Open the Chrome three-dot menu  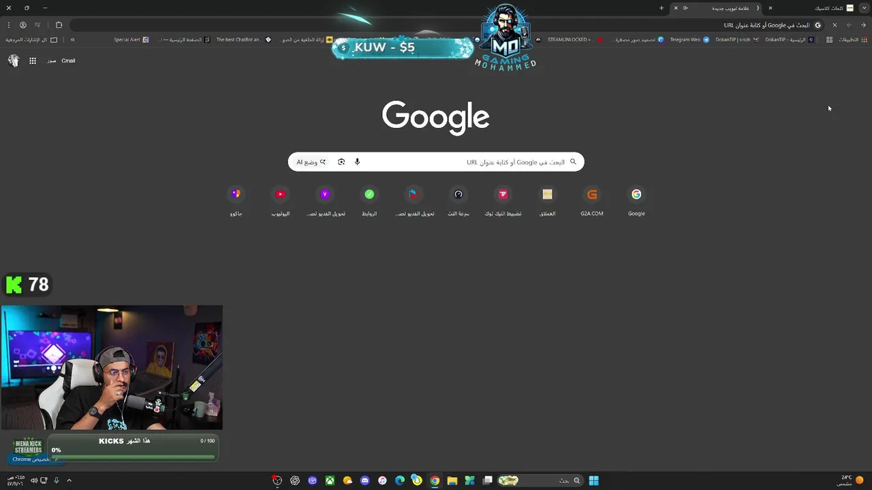coord(9,25)
